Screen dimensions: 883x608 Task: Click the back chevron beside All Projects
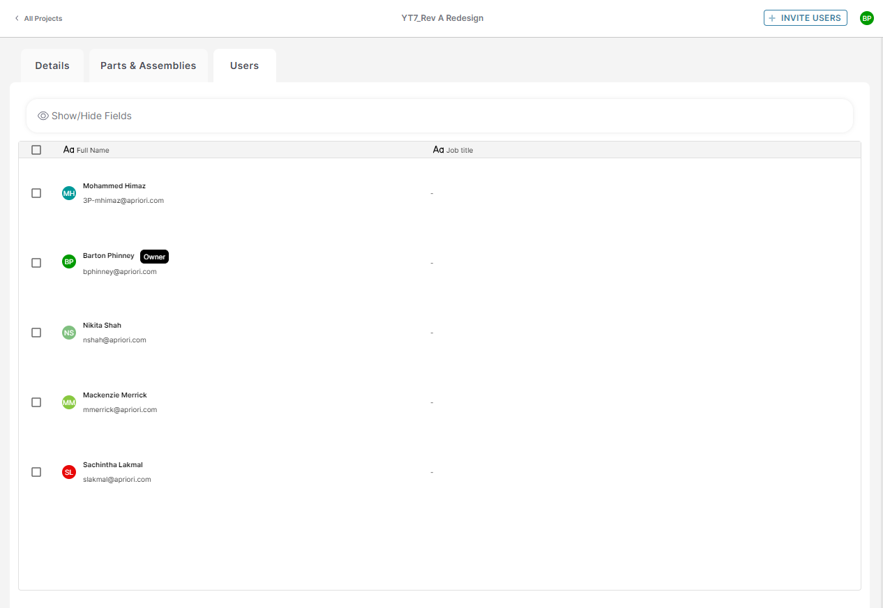[x=17, y=18]
